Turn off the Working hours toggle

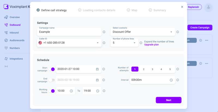click(53, 91)
